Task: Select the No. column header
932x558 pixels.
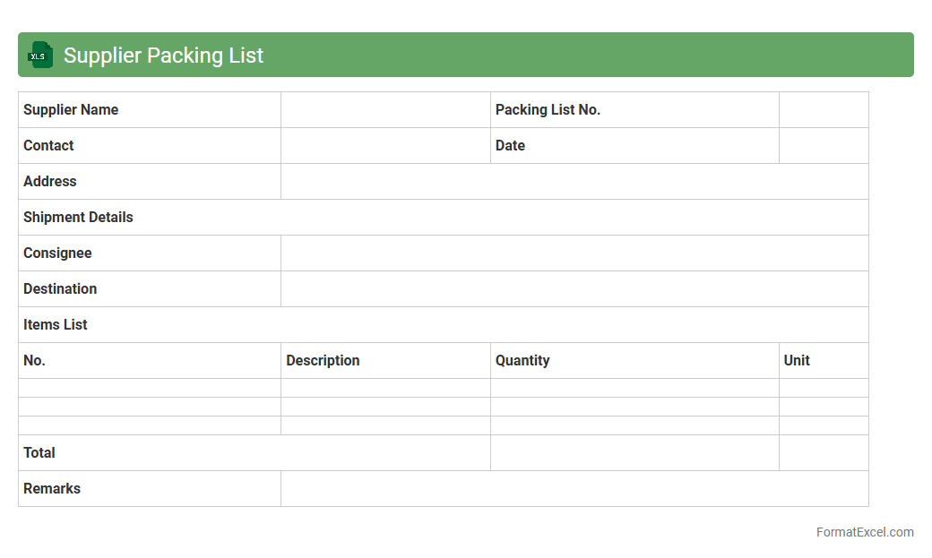Action: tap(35, 361)
